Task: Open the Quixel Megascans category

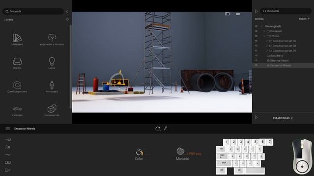Action: point(17,87)
